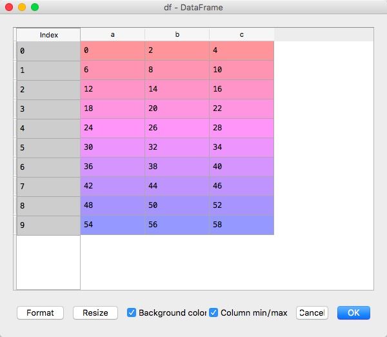Select row index 9

click(48, 225)
